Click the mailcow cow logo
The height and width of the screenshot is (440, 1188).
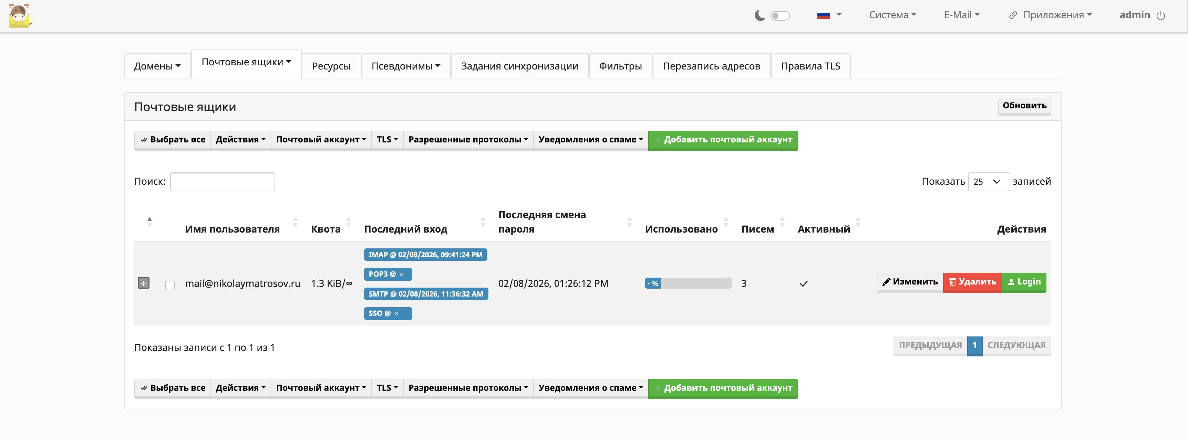(x=19, y=16)
